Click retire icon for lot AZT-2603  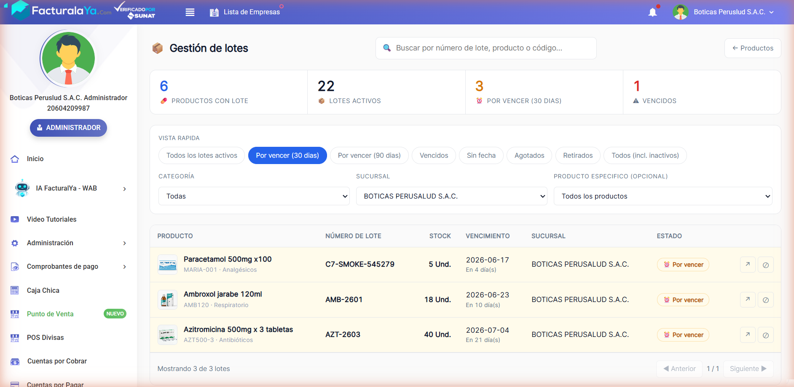coord(766,335)
